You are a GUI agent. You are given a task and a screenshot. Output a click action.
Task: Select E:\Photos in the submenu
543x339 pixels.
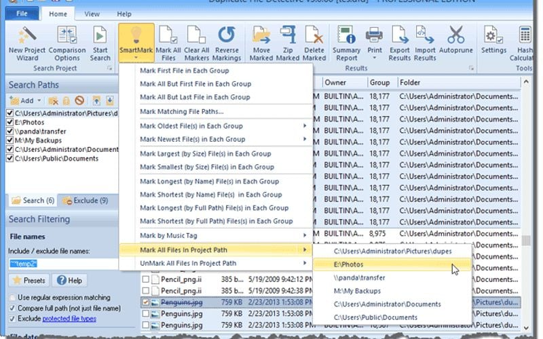tap(392, 264)
